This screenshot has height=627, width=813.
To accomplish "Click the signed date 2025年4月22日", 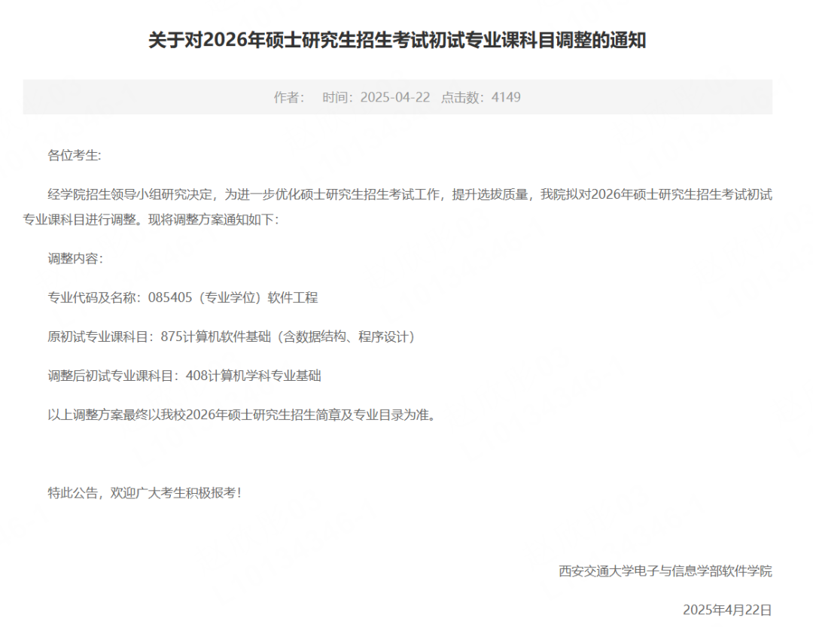I will coord(727,610).
